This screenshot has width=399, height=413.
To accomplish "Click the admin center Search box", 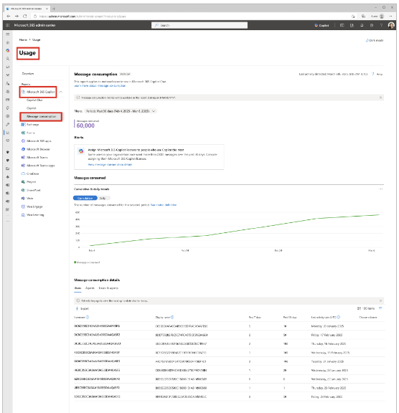I will tap(199, 25).
